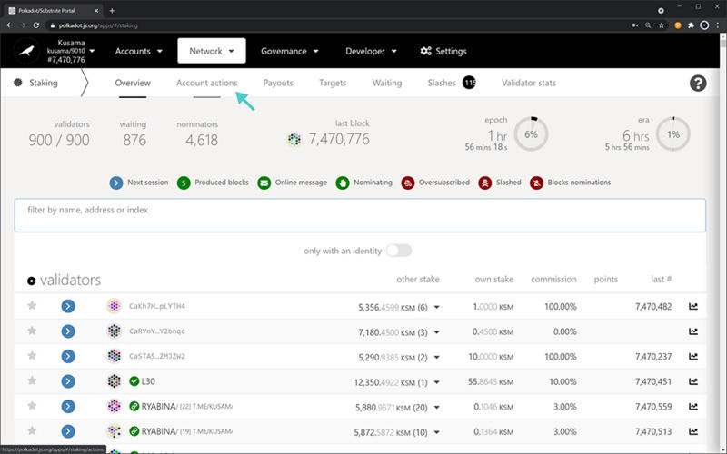Reload the page in browser
Screen dimensions: 727x454
[x=35, y=25]
